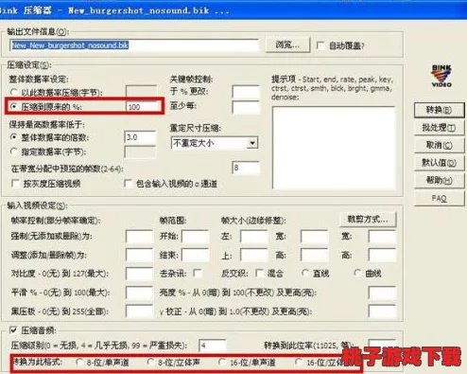Image resolution: width=467 pixels, height=374 pixels.
Task: Restore defaults with 默认值 button
Action: (439, 163)
